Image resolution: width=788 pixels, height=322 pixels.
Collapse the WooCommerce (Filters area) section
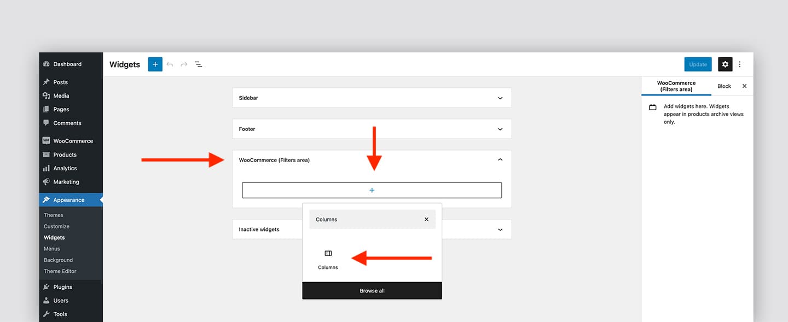[500, 159]
